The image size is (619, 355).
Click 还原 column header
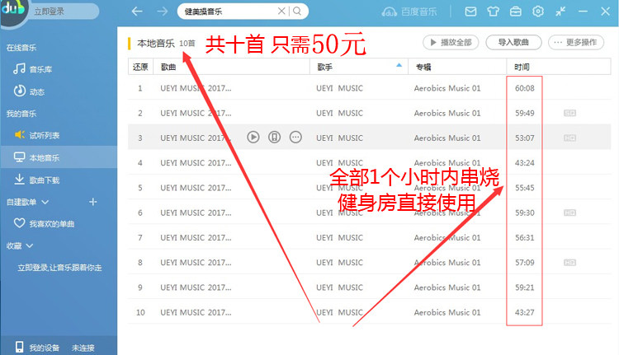(x=140, y=67)
